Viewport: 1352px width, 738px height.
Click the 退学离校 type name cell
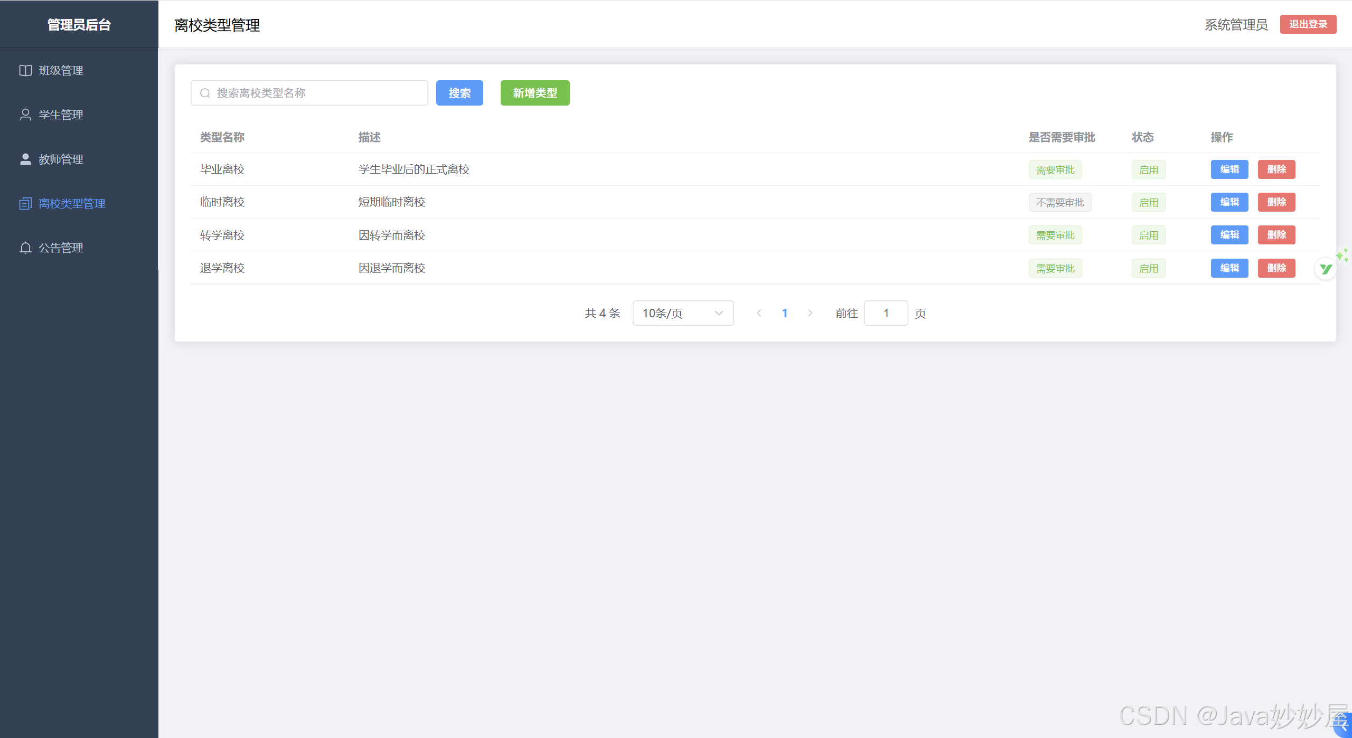click(x=222, y=268)
